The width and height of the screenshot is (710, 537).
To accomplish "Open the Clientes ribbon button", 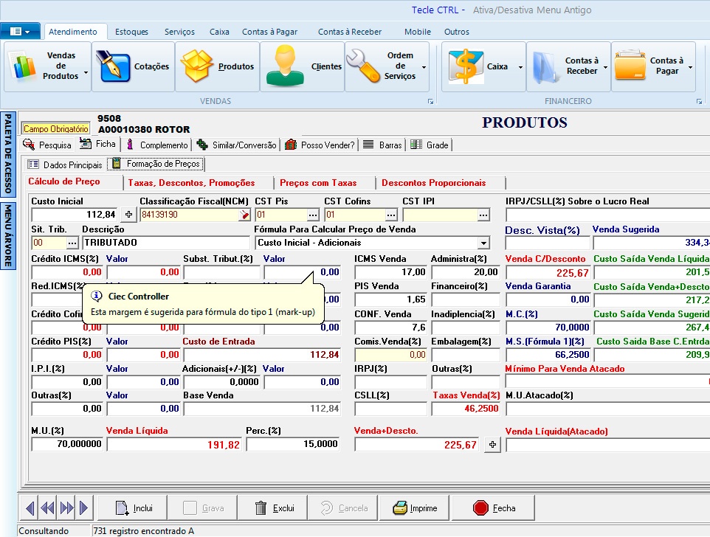I will 303,66.
